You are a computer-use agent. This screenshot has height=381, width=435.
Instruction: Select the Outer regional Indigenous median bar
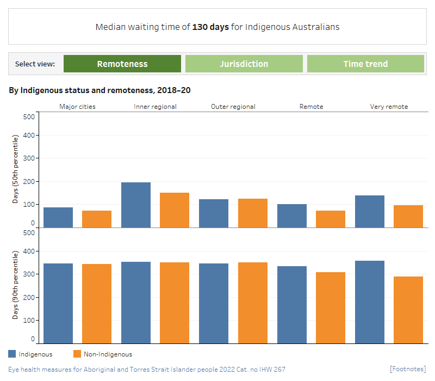point(214,212)
